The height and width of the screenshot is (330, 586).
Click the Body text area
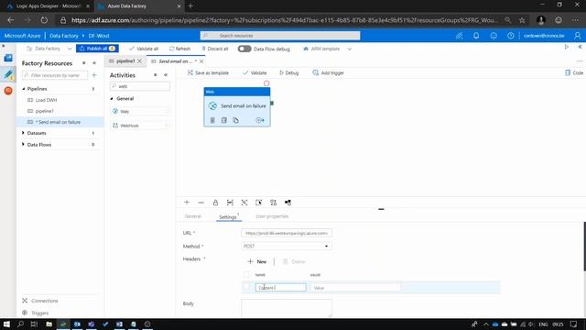click(287, 308)
